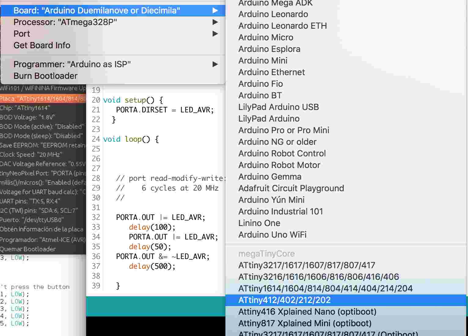This screenshot has width=468, height=336.
Task: Choose Burn Bootloader
Action: (x=113, y=76)
